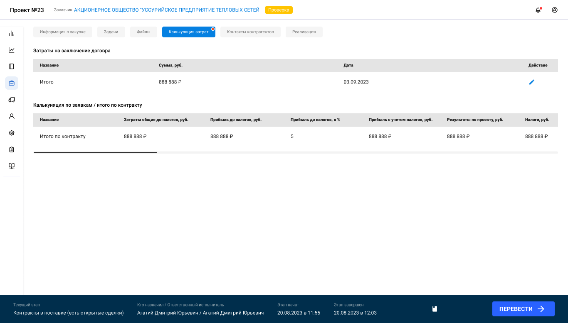
Task: Open Контакты контрагентов tab
Action: tap(250, 32)
